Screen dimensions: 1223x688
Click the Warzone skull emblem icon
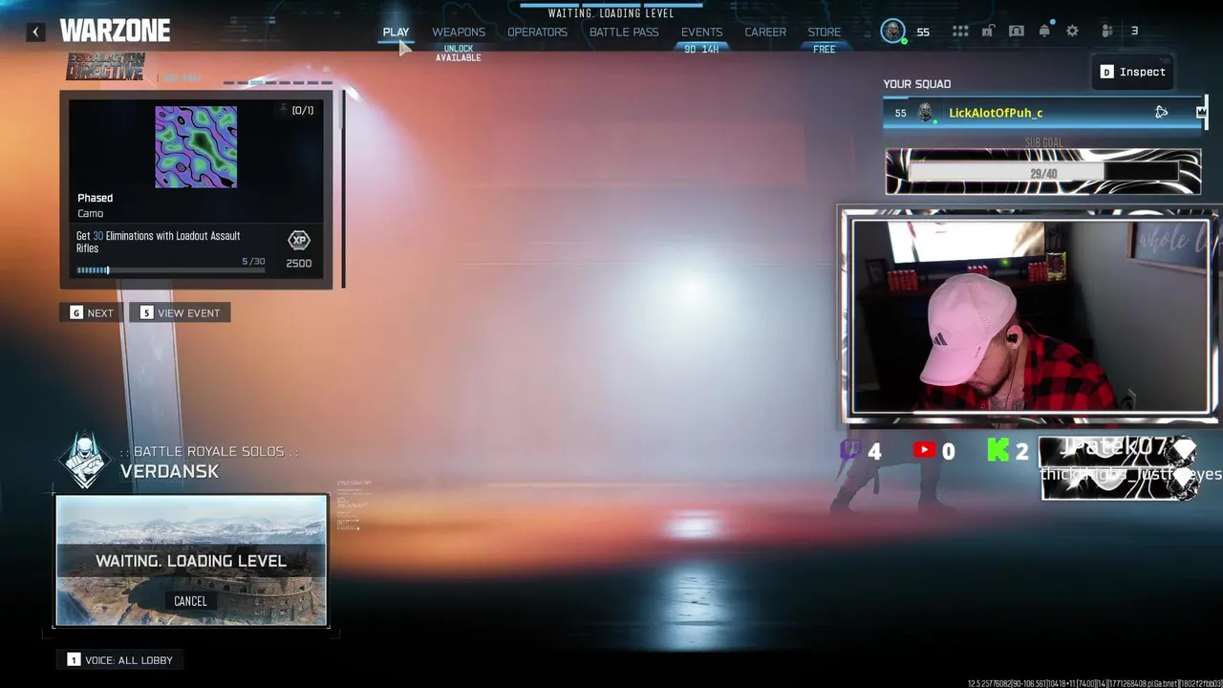[x=84, y=460]
